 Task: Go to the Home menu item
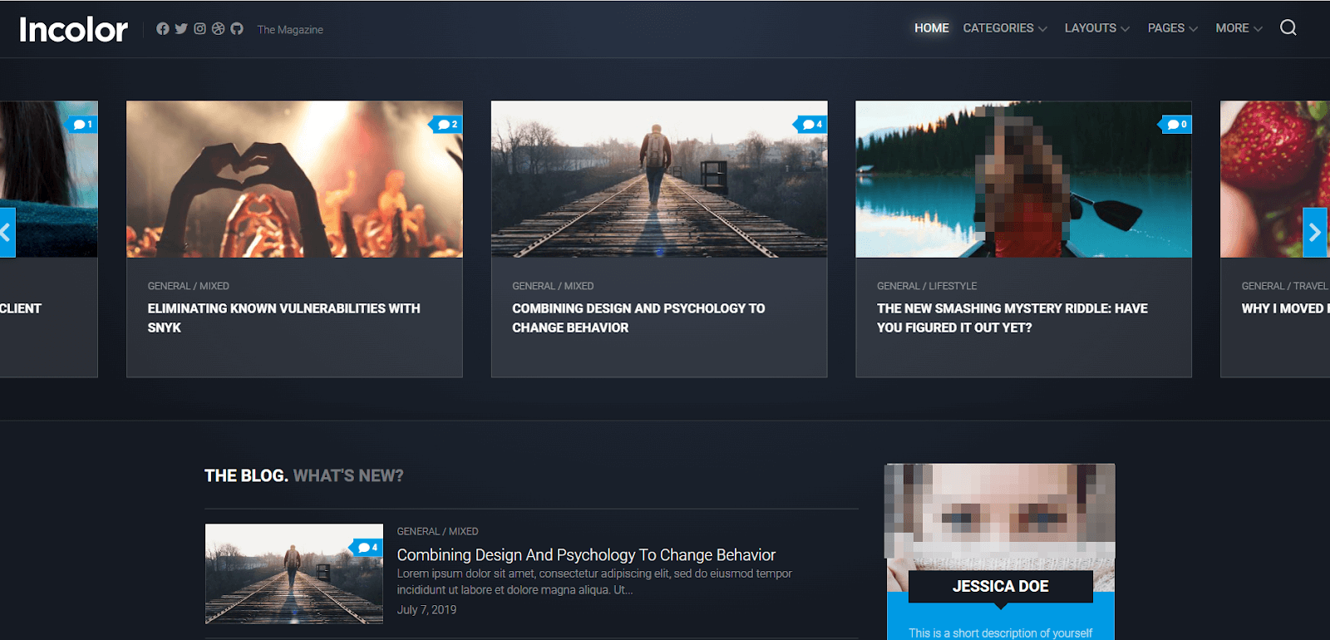point(931,28)
